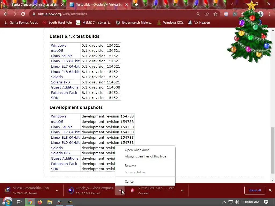Download the macOS 6.1.x test build
This screenshot has height=206, width=275.
click(x=57, y=51)
